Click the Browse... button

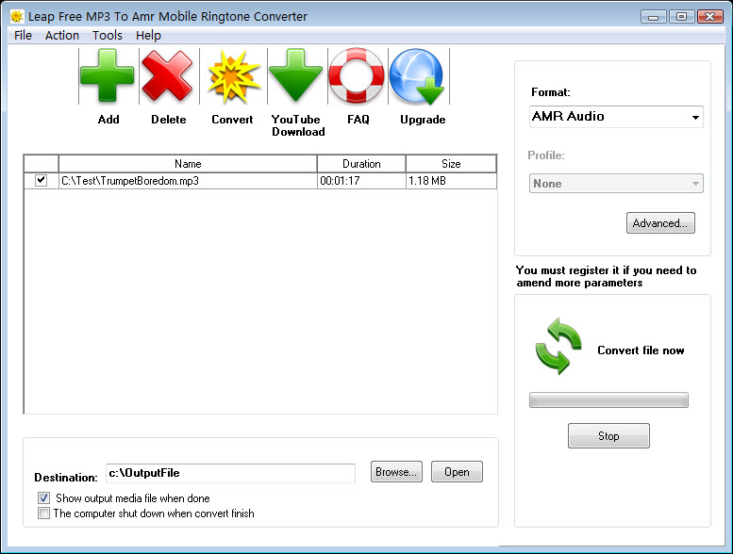pyautogui.click(x=396, y=472)
